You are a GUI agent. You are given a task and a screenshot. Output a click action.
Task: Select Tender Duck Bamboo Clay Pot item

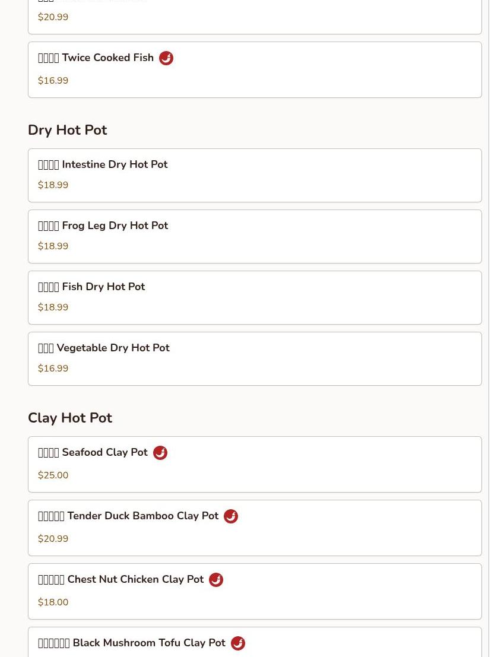click(x=255, y=528)
